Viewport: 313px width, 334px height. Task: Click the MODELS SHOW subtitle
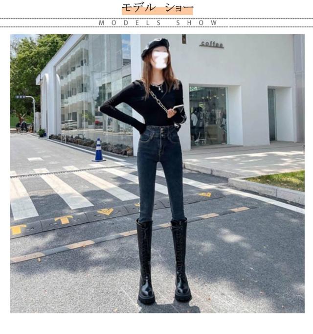click(x=158, y=23)
